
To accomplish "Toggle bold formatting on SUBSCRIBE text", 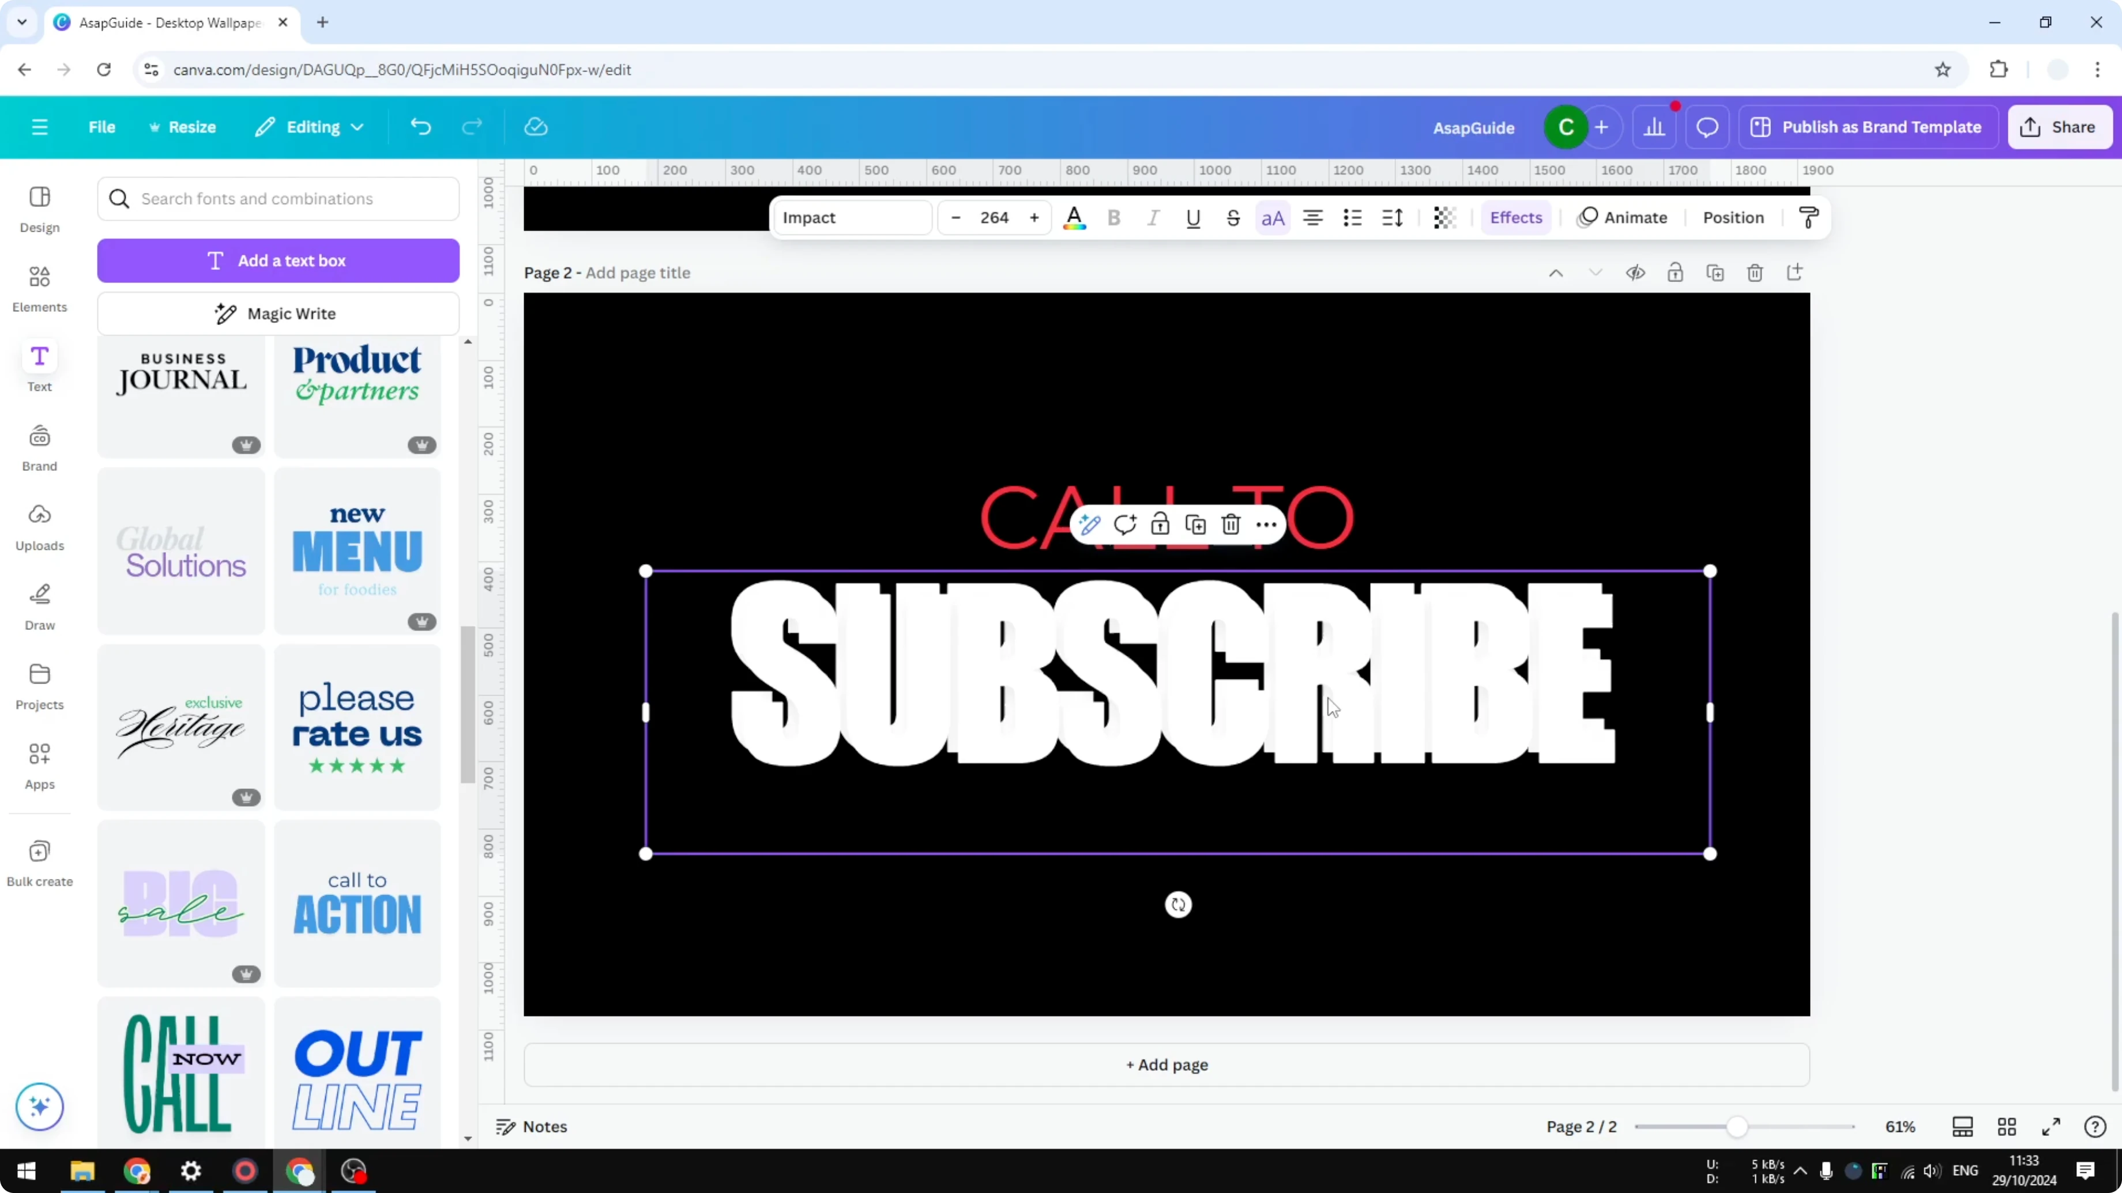I will (1113, 217).
